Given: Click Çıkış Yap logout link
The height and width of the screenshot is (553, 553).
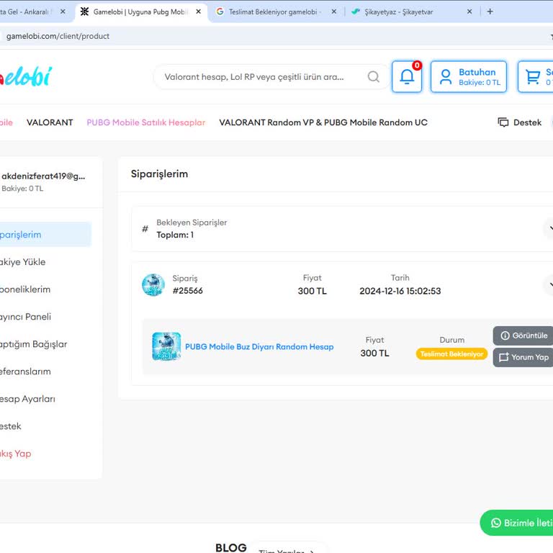Looking at the screenshot, I should 16,454.
